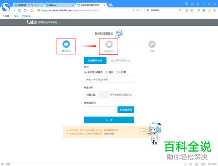Close the active appeal page tab
Image resolution: width=218 pixels, height=166 pixels.
pos(104,5)
